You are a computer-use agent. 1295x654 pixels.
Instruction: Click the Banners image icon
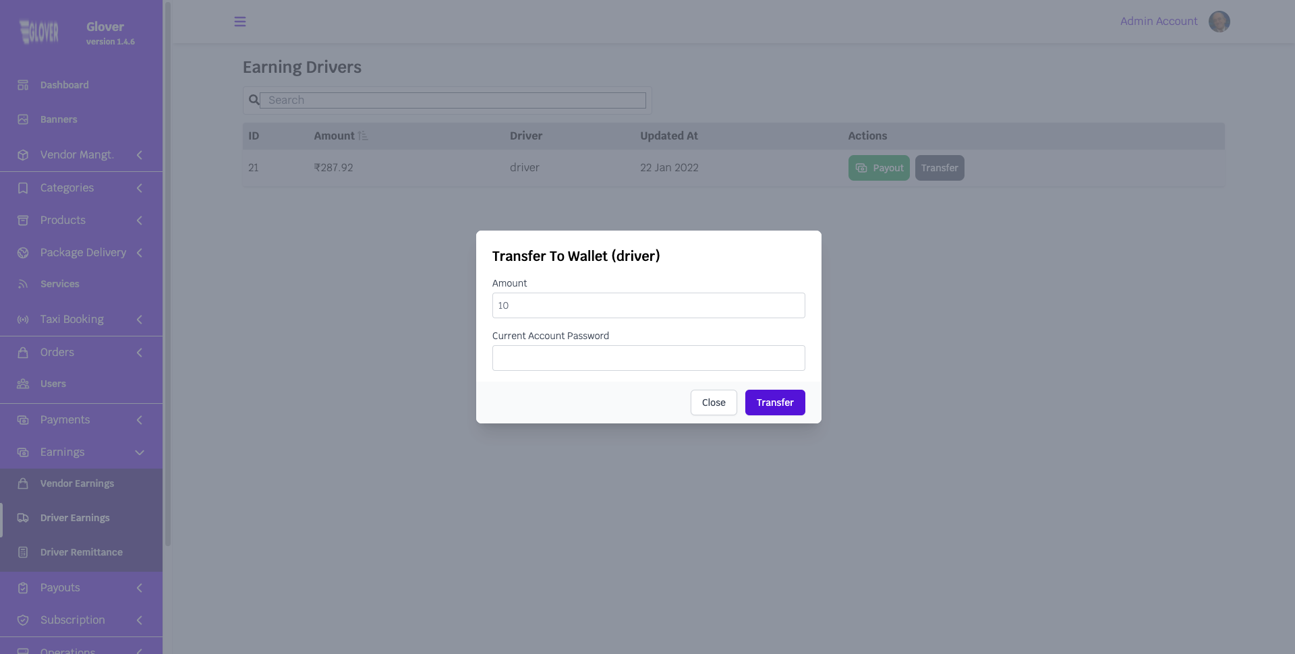23,119
